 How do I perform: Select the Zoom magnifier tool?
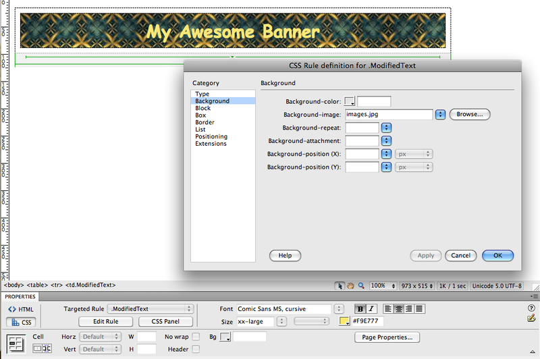[x=361, y=285]
